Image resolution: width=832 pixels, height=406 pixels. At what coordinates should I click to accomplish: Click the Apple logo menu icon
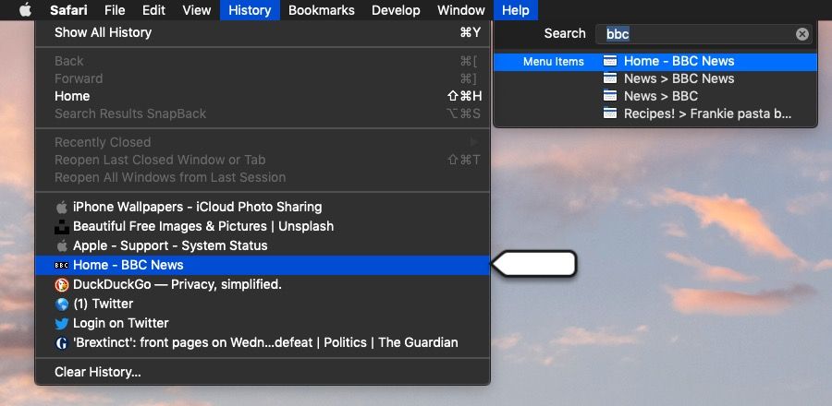click(25, 10)
